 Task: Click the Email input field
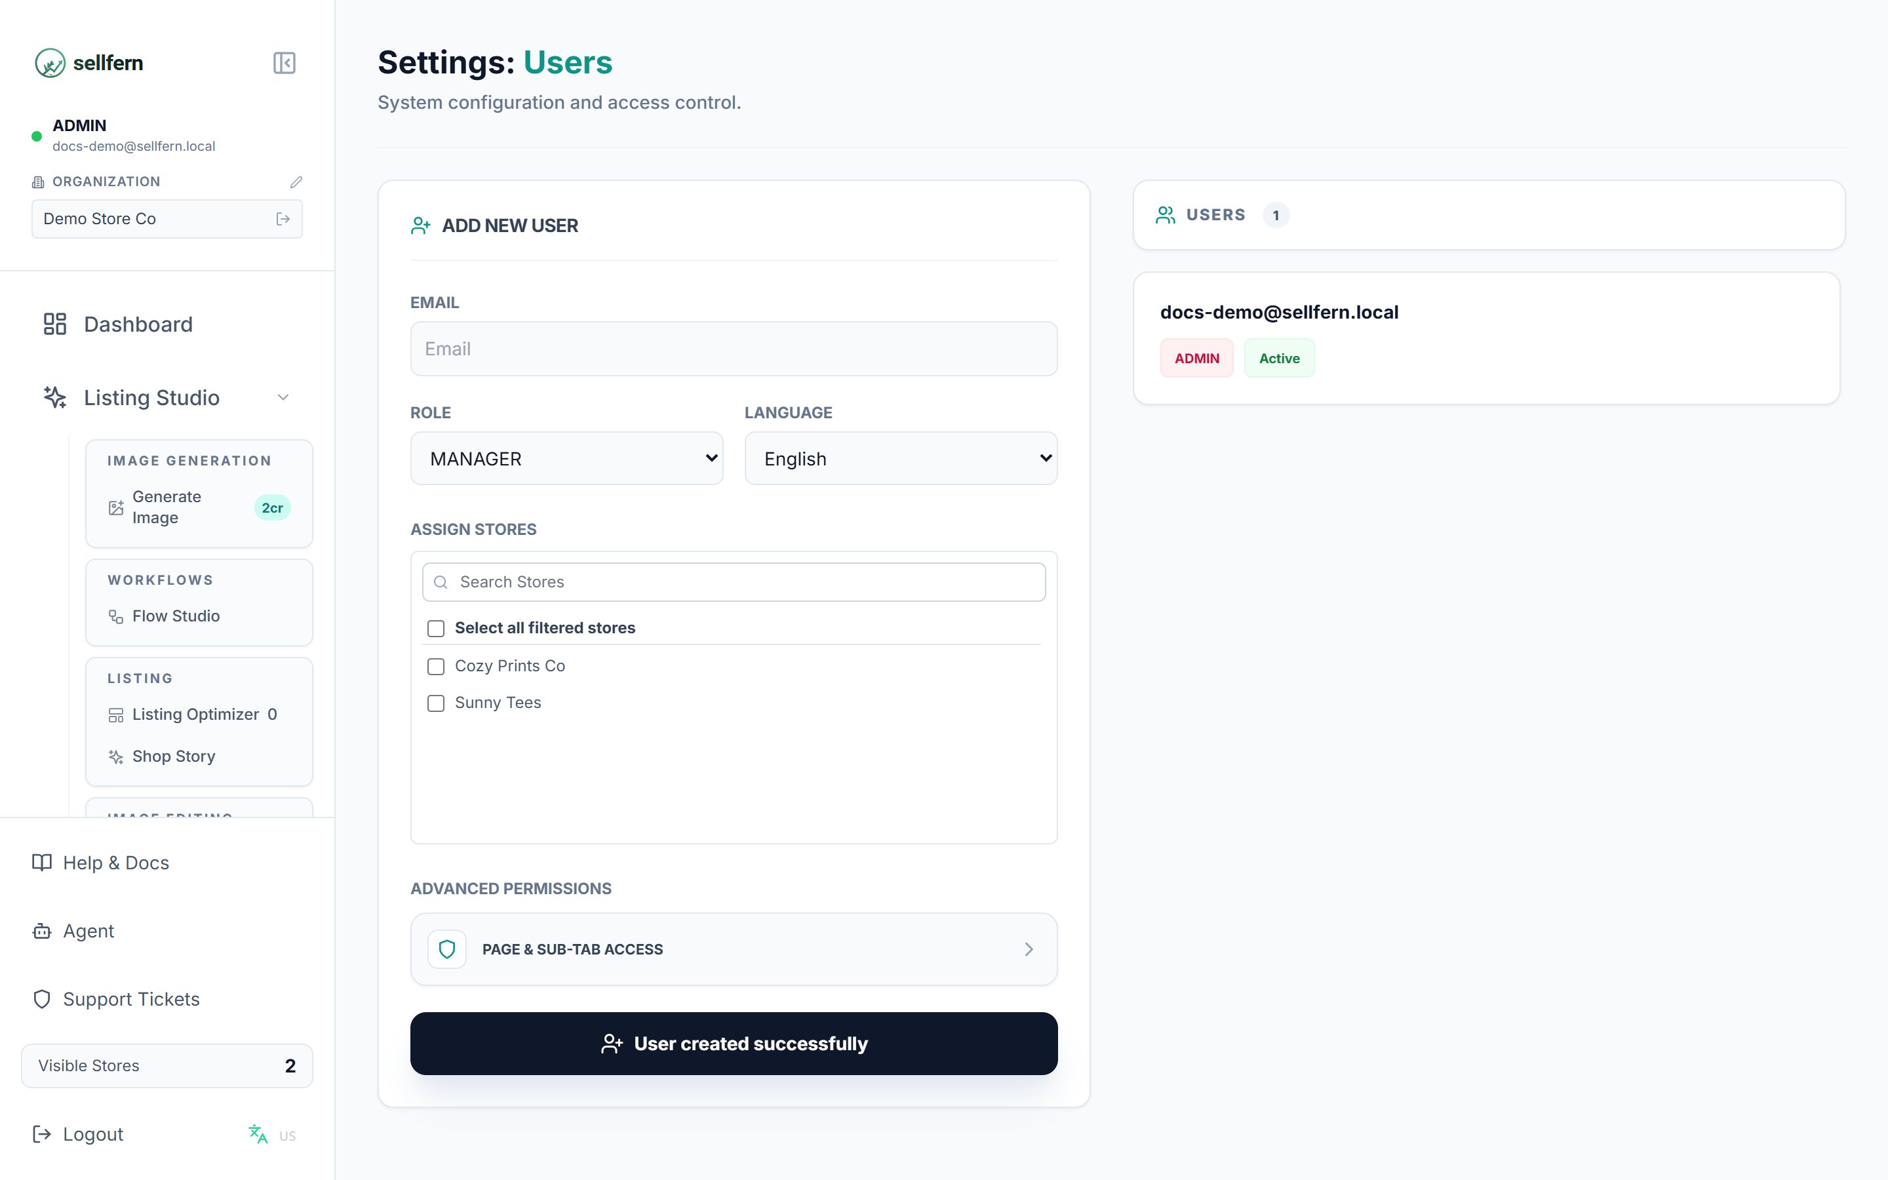[734, 349]
